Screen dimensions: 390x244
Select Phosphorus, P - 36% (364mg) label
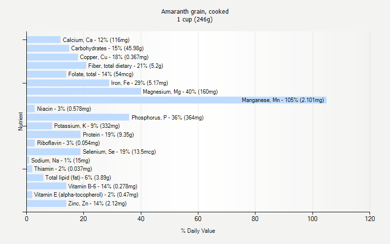tap(167, 118)
